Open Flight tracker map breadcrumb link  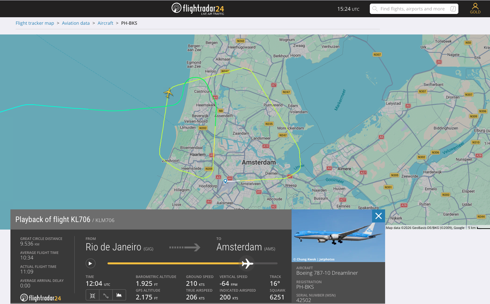35,23
